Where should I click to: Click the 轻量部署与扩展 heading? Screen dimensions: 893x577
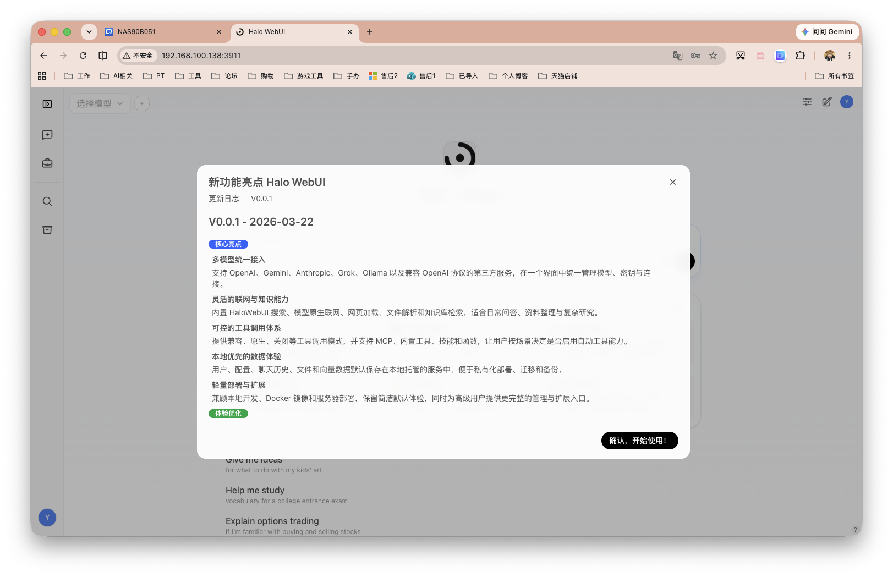(x=239, y=385)
